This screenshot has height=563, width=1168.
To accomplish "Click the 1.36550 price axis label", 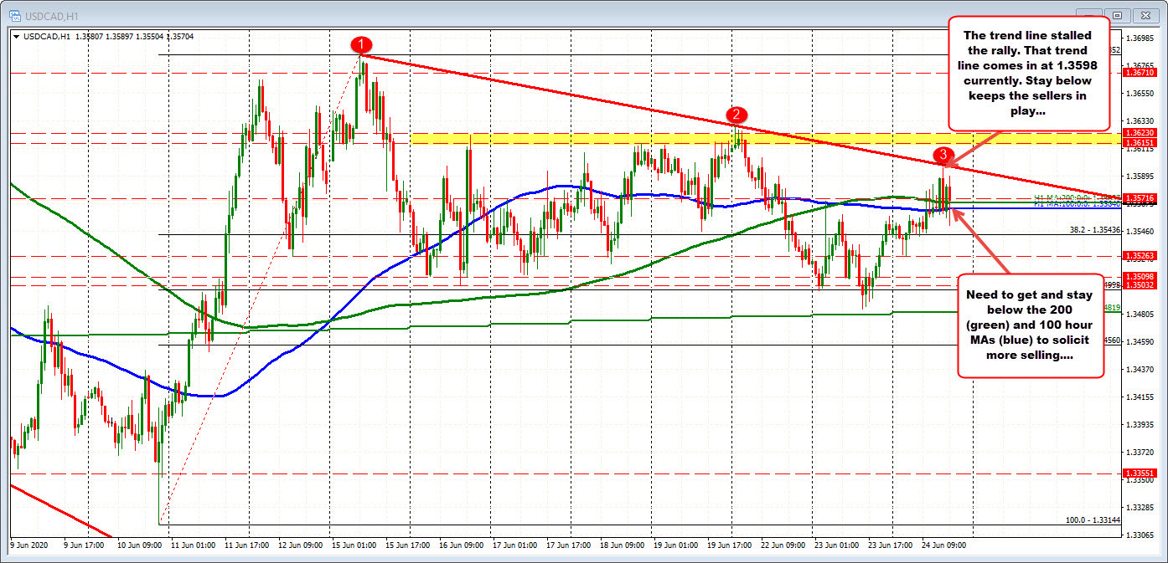I will coord(1140,93).
